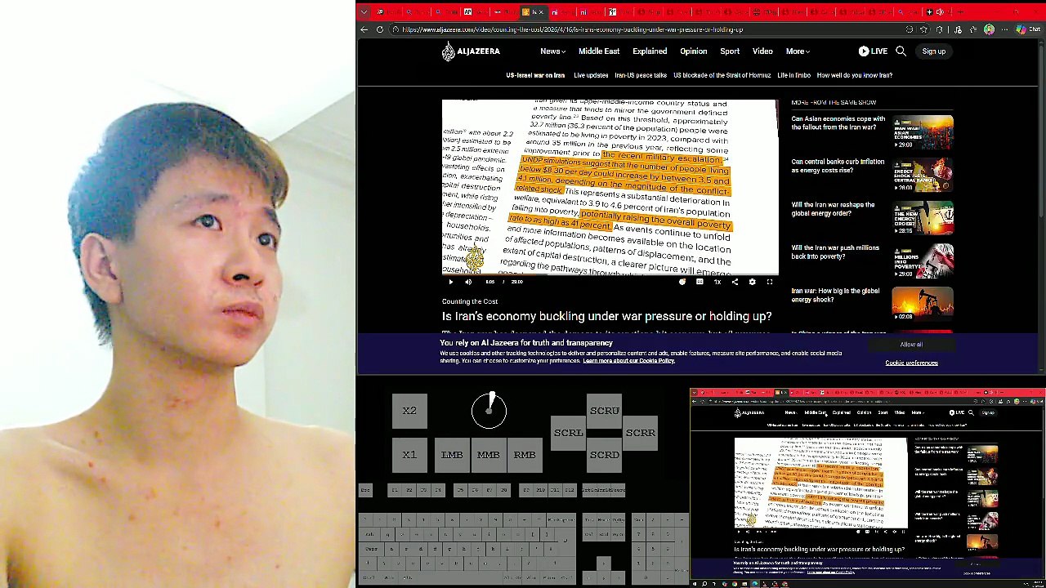Open central banks inflation video thumbnail

click(x=923, y=176)
